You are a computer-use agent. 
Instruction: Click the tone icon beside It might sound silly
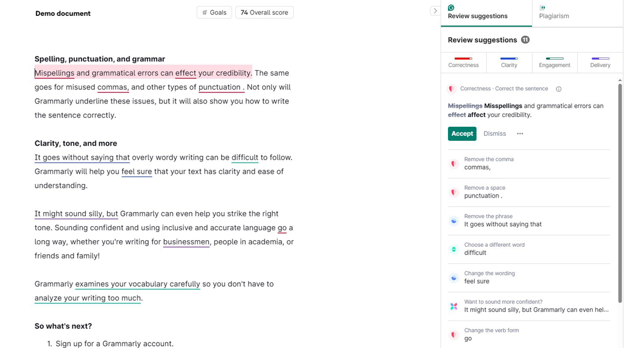(x=453, y=306)
